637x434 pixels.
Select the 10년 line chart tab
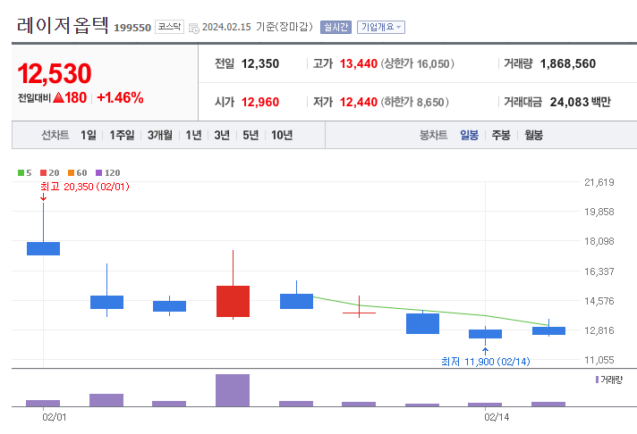tap(282, 135)
